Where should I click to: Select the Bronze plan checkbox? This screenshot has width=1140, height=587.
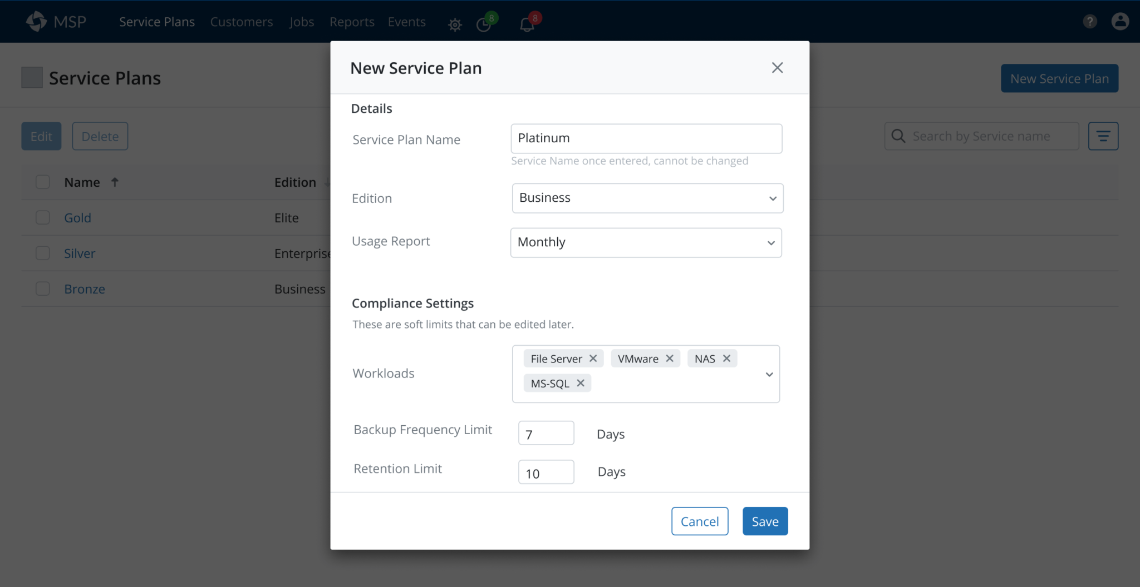click(43, 289)
